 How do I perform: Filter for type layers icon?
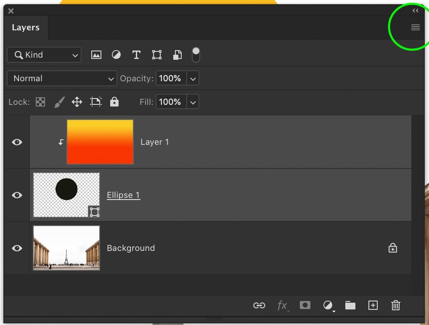point(136,55)
